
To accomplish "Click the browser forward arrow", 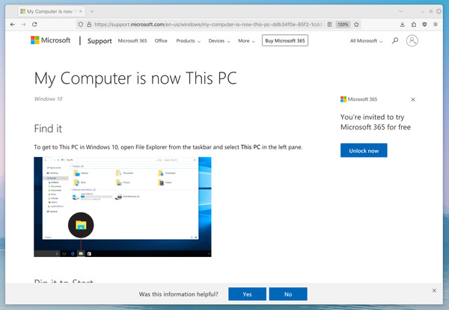I will click(23, 25).
